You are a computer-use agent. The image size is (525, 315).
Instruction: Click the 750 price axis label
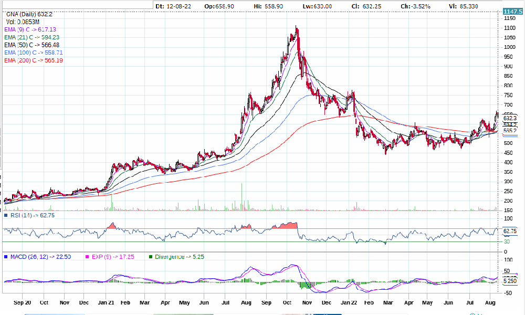click(508, 96)
